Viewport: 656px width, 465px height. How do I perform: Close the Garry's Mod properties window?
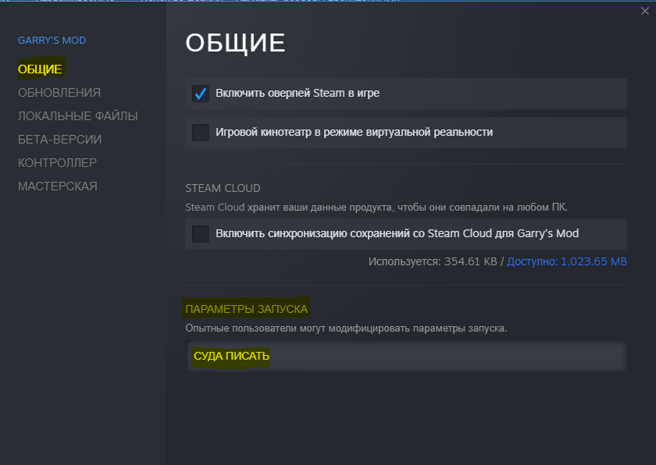(643, 12)
